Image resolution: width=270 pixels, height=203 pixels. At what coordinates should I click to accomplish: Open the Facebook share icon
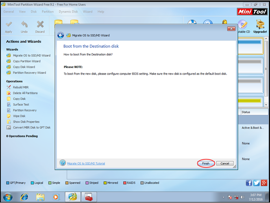click(x=249, y=183)
